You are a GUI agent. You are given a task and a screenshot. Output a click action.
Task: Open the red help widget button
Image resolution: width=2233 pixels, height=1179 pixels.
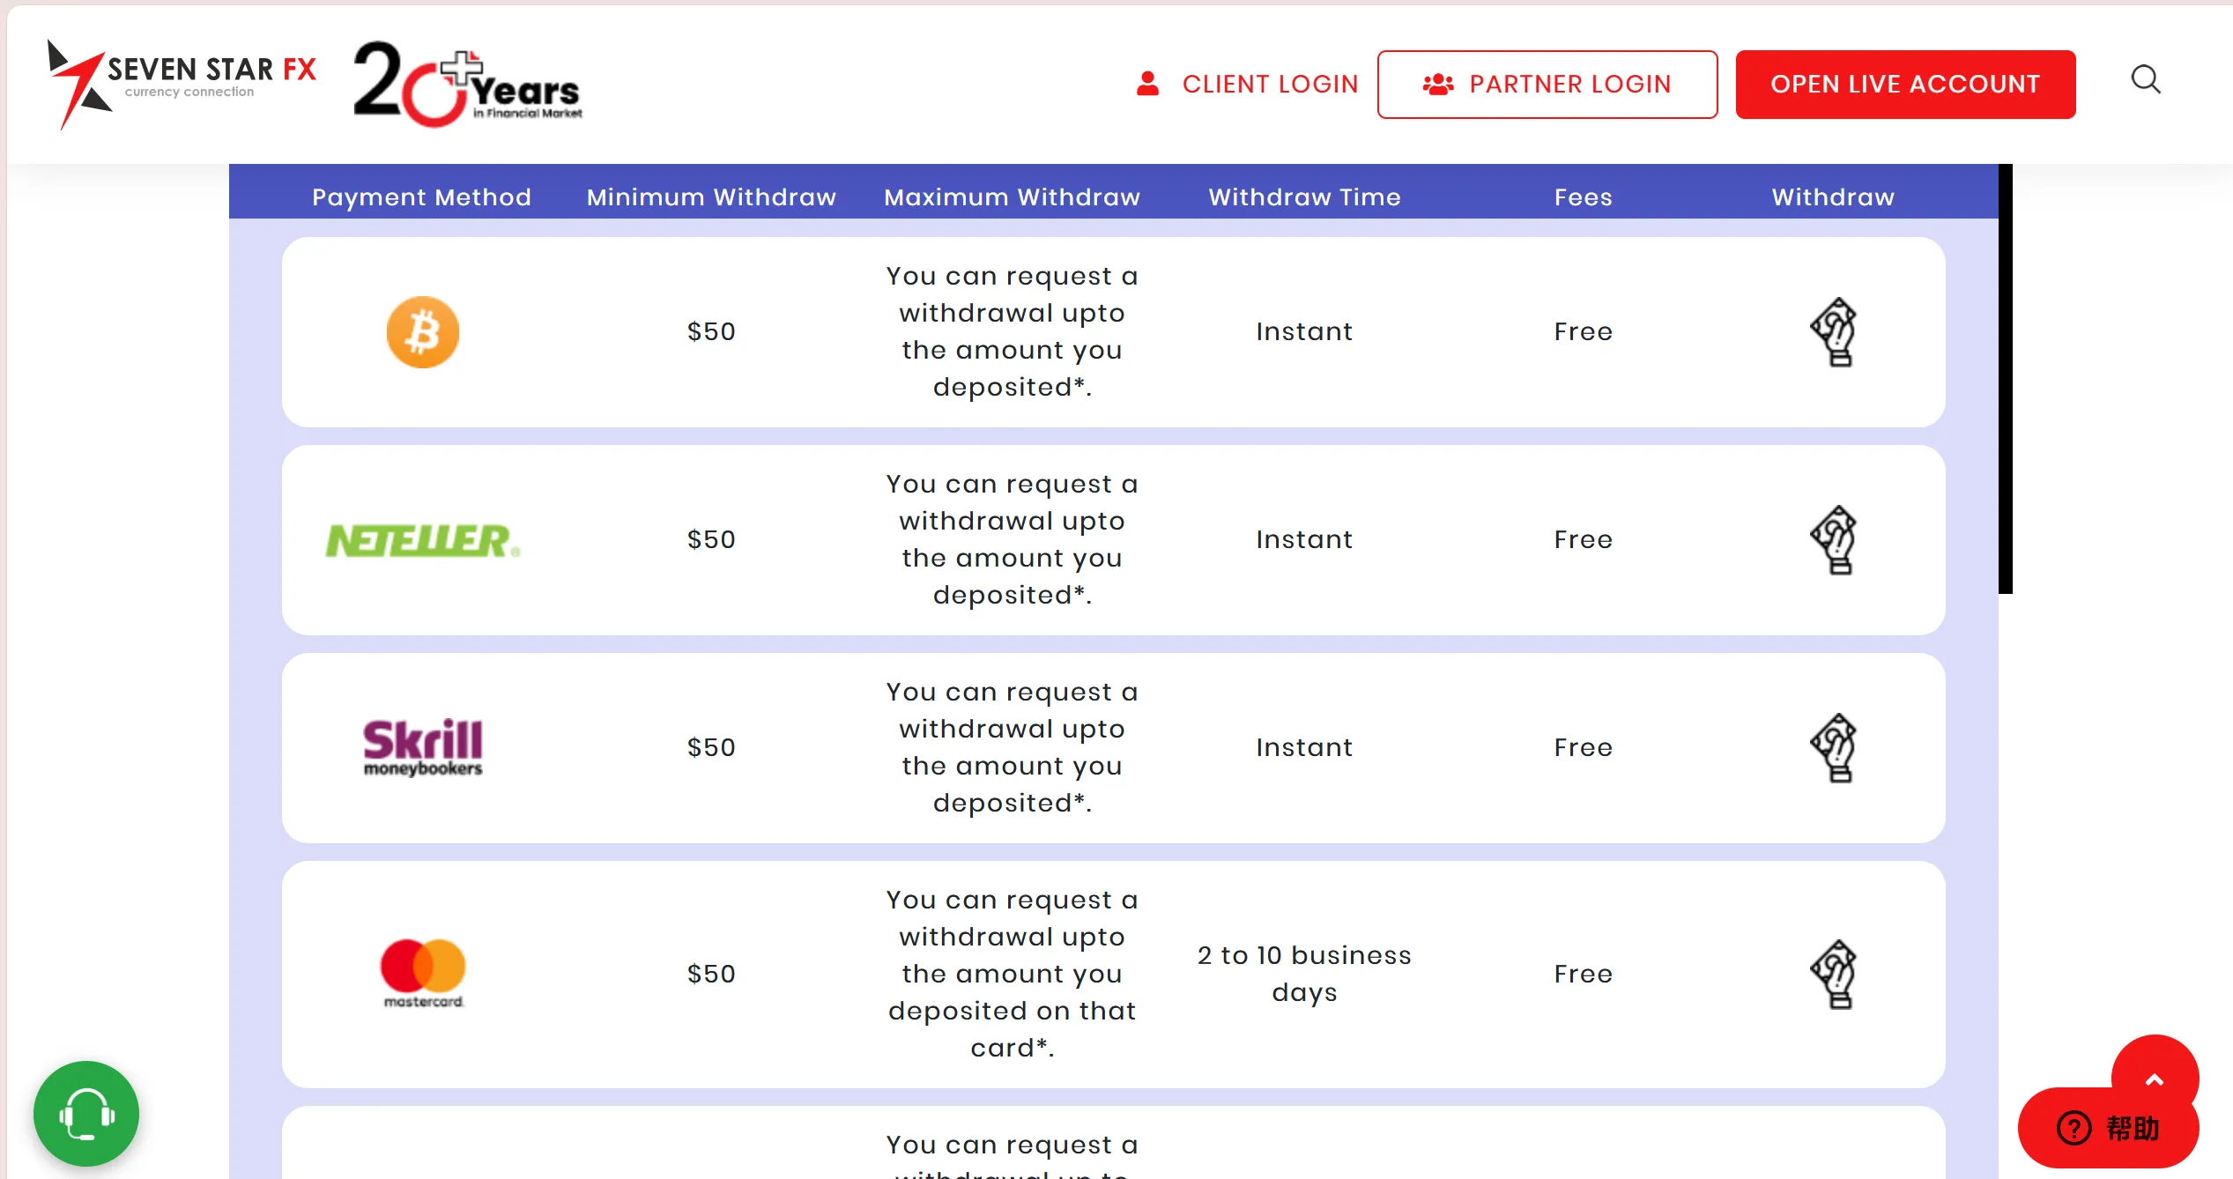click(x=2107, y=1128)
